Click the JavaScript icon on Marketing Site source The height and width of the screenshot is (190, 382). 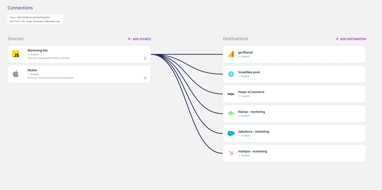click(16, 54)
